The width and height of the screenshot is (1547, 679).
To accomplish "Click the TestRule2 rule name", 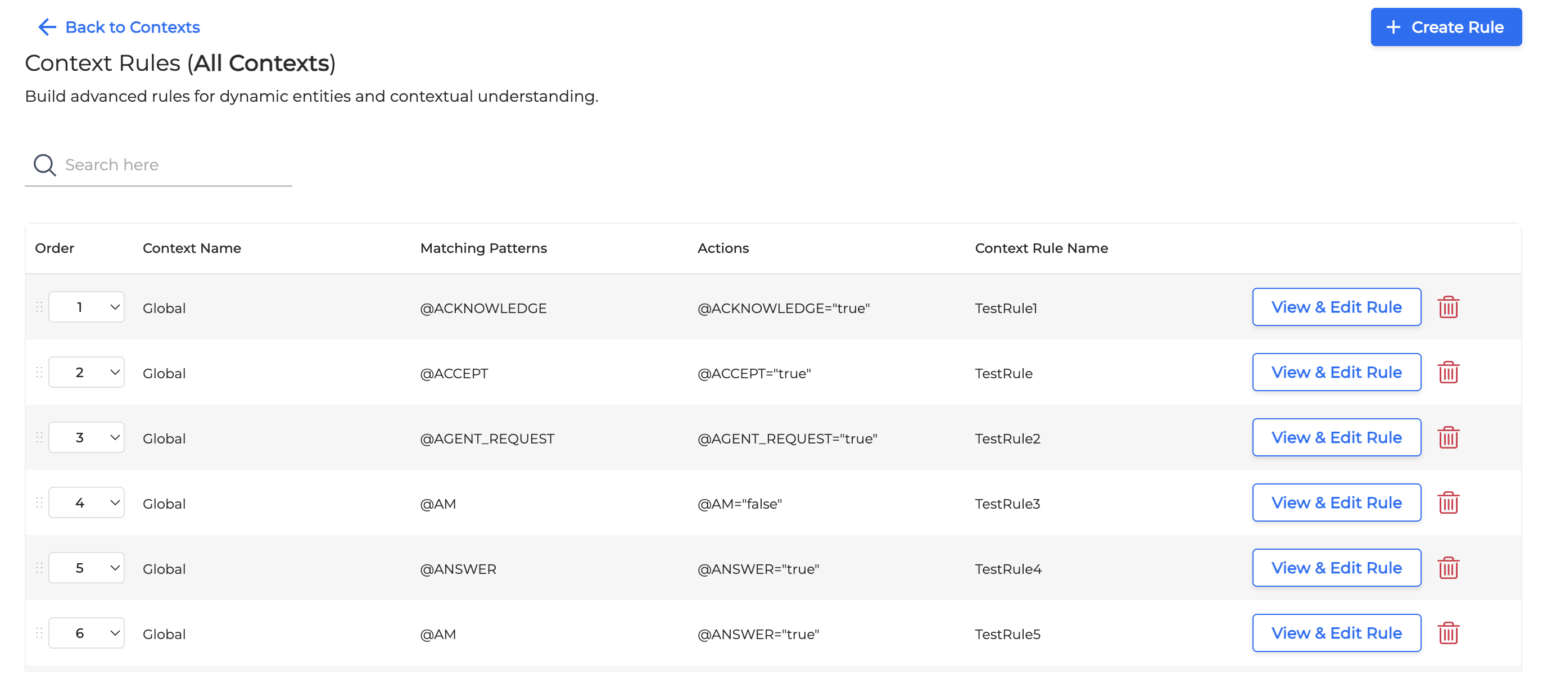I will tap(1007, 439).
